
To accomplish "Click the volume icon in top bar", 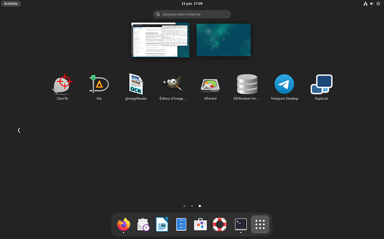I will click(x=372, y=4).
